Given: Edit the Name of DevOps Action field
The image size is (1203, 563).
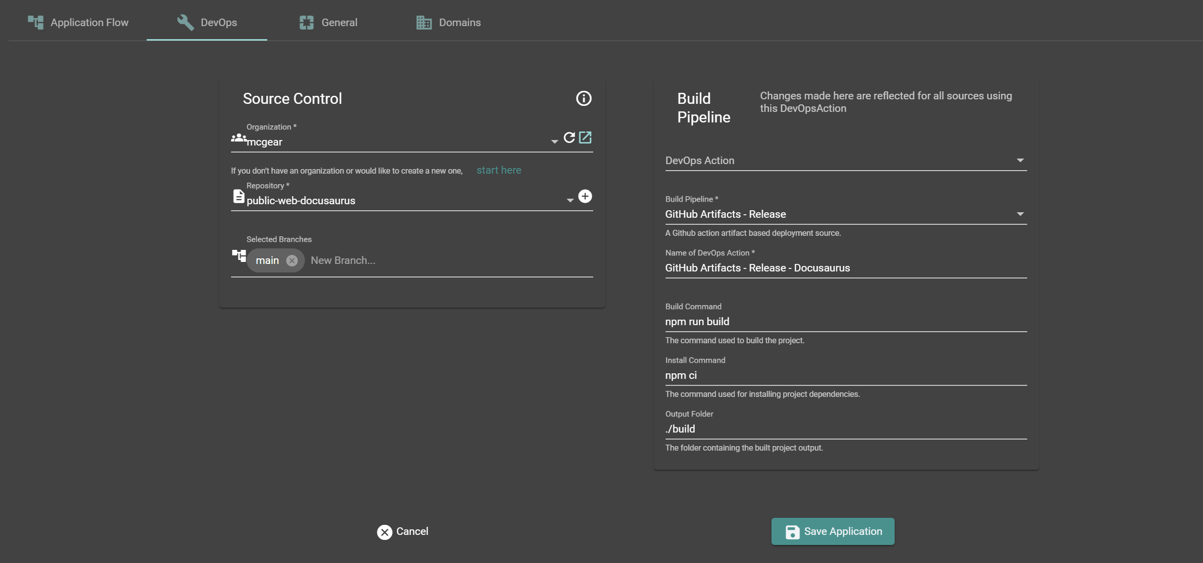Looking at the screenshot, I should coord(846,268).
